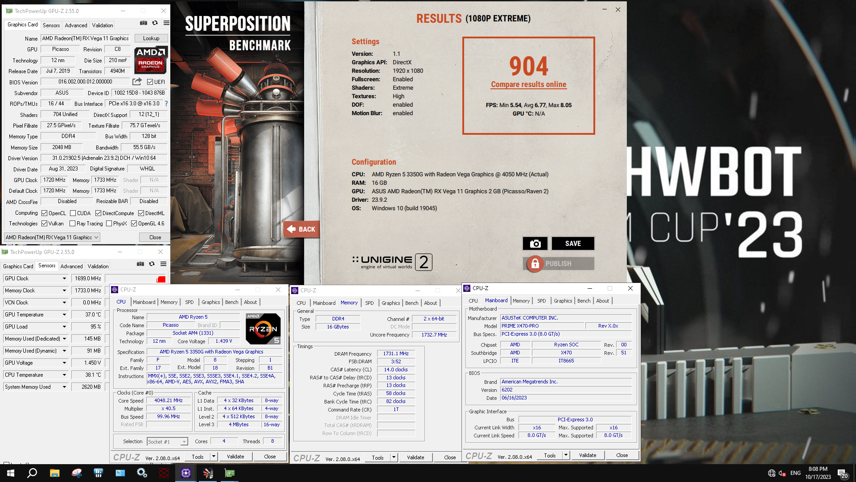
Task: Click the Superposition screenshot camera button
Action: click(535, 244)
